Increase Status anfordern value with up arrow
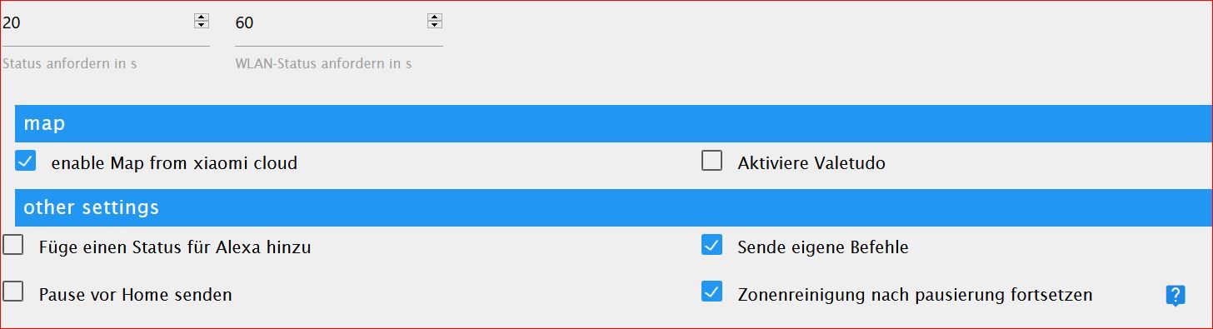 pos(201,17)
